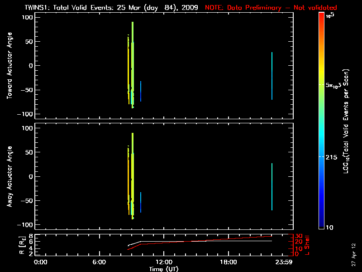The image size is (362, 272).
Task: Click the short blue line in the Toward panel
Action: (x=141, y=91)
